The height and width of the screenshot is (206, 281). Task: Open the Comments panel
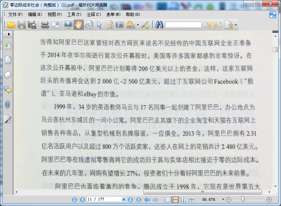[x=8, y=90]
